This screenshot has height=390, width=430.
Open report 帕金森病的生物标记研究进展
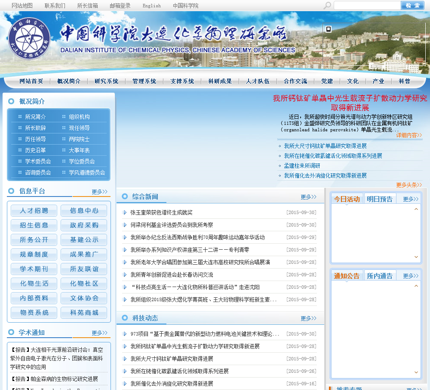[54, 379]
